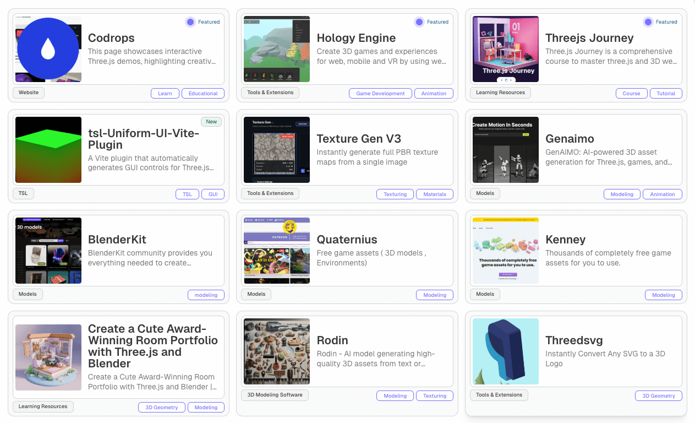Select the 'Course' tag under Threejs Journey
The image size is (695, 423).
click(631, 93)
